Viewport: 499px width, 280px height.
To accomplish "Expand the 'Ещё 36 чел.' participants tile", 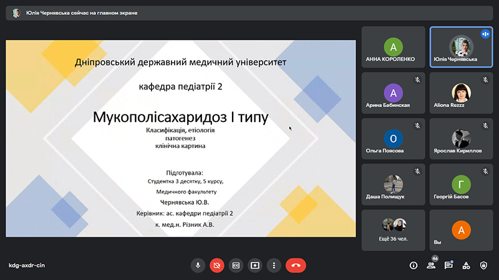I will pos(393,230).
